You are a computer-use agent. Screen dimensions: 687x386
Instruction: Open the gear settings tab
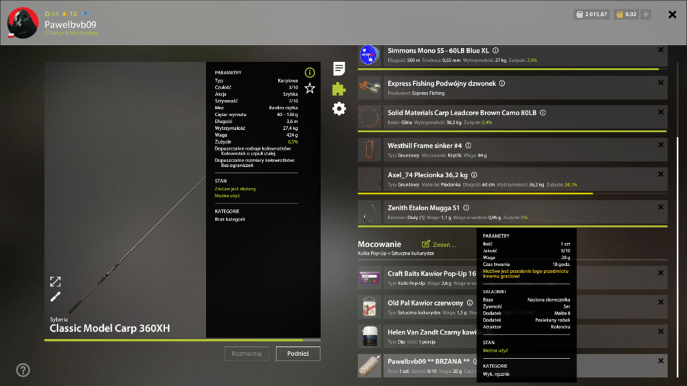(x=339, y=109)
